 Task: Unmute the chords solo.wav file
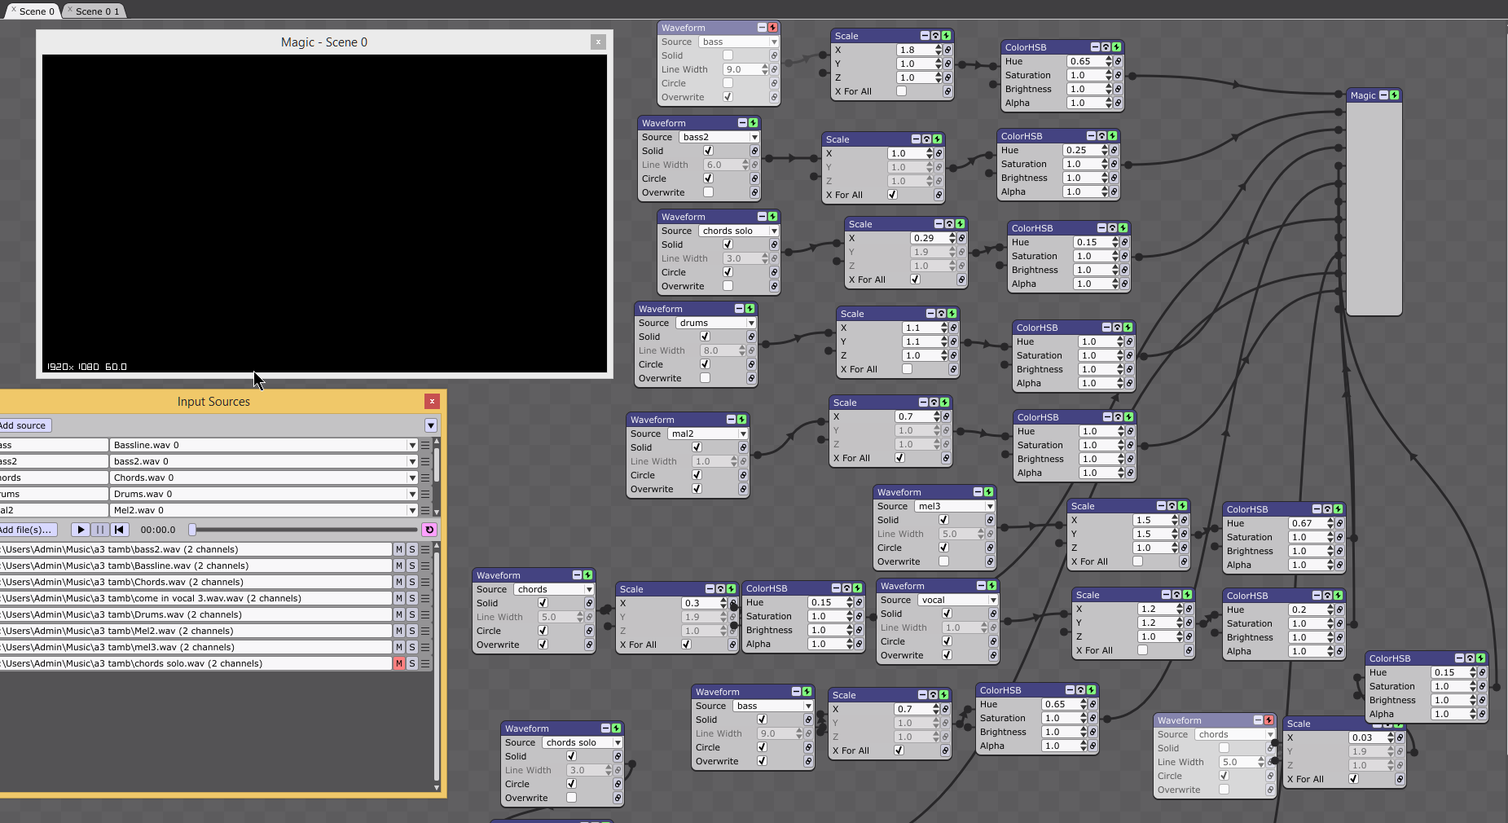(399, 663)
